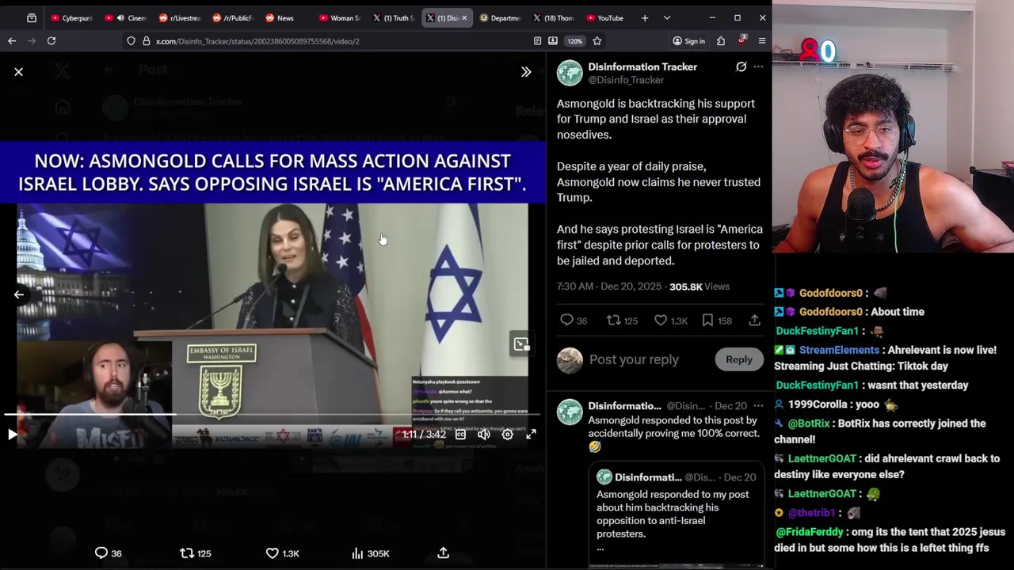Bookmark the post showing 158
This screenshot has width=1014, height=570.
click(717, 321)
